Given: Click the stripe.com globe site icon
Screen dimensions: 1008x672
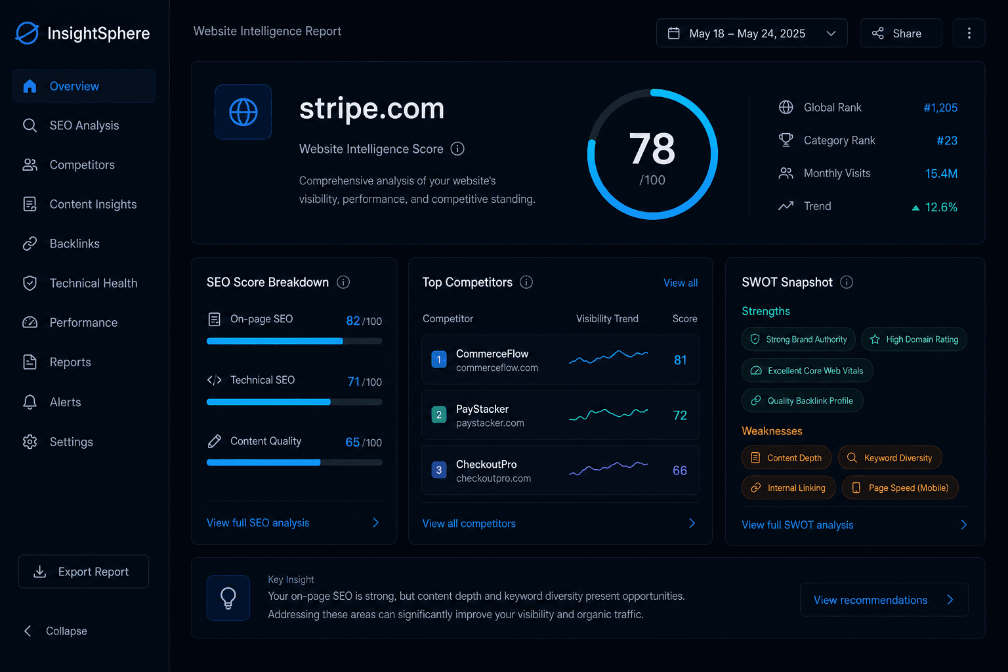Looking at the screenshot, I should [x=243, y=112].
